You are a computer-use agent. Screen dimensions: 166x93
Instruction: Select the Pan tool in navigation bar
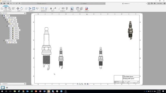78,84
